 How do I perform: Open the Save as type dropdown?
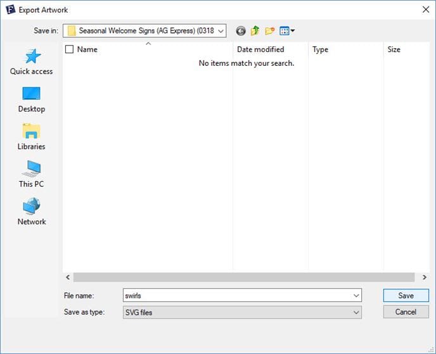[242, 313]
